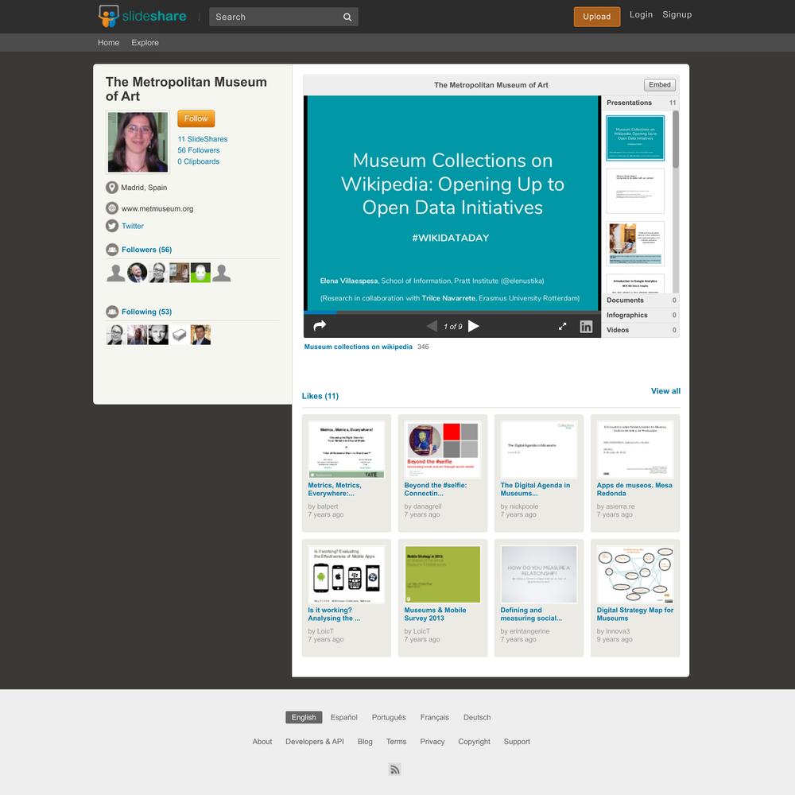Click the Twitter bird icon
795x795 pixels.
pos(112,226)
